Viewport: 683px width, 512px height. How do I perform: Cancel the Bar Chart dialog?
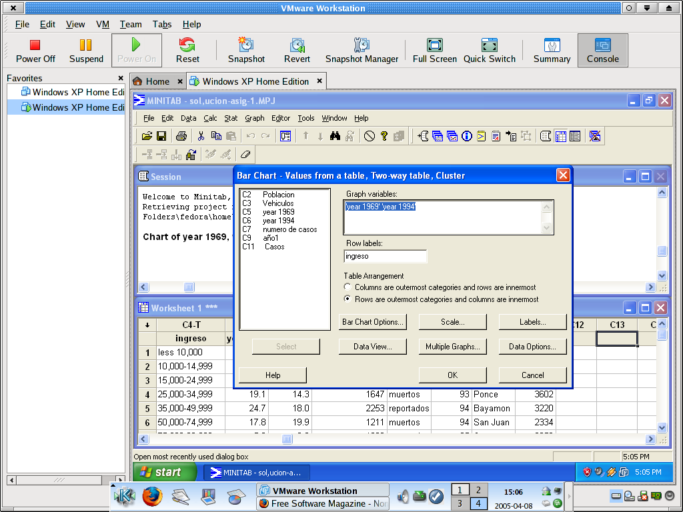tap(533, 375)
